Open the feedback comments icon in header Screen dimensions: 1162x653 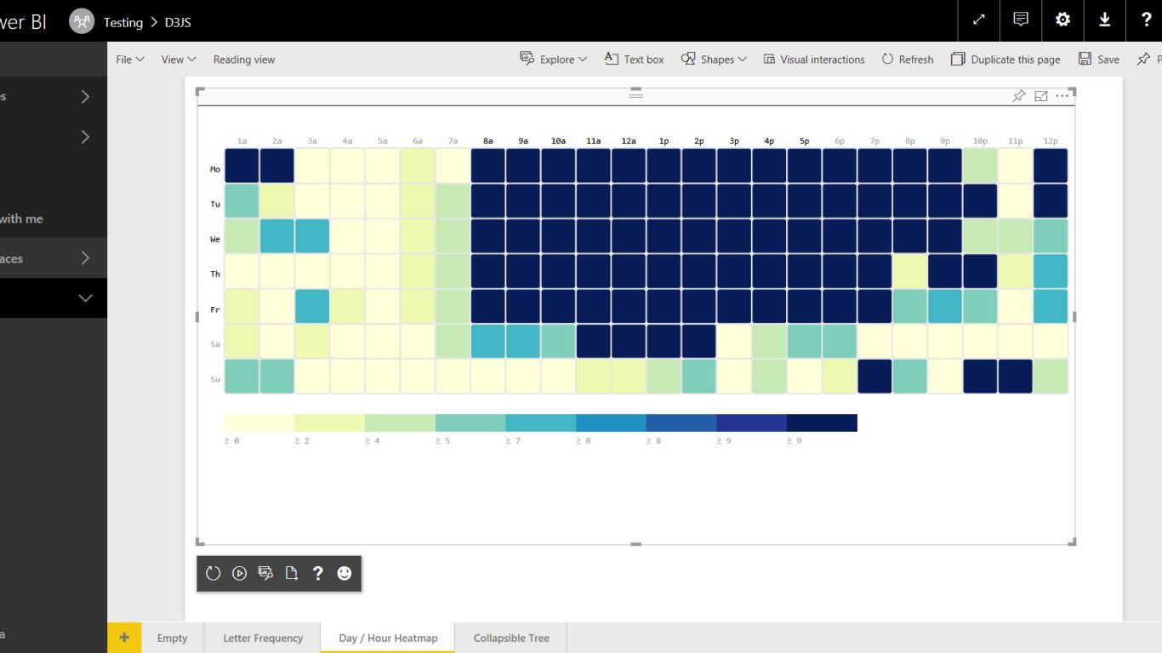point(1021,20)
